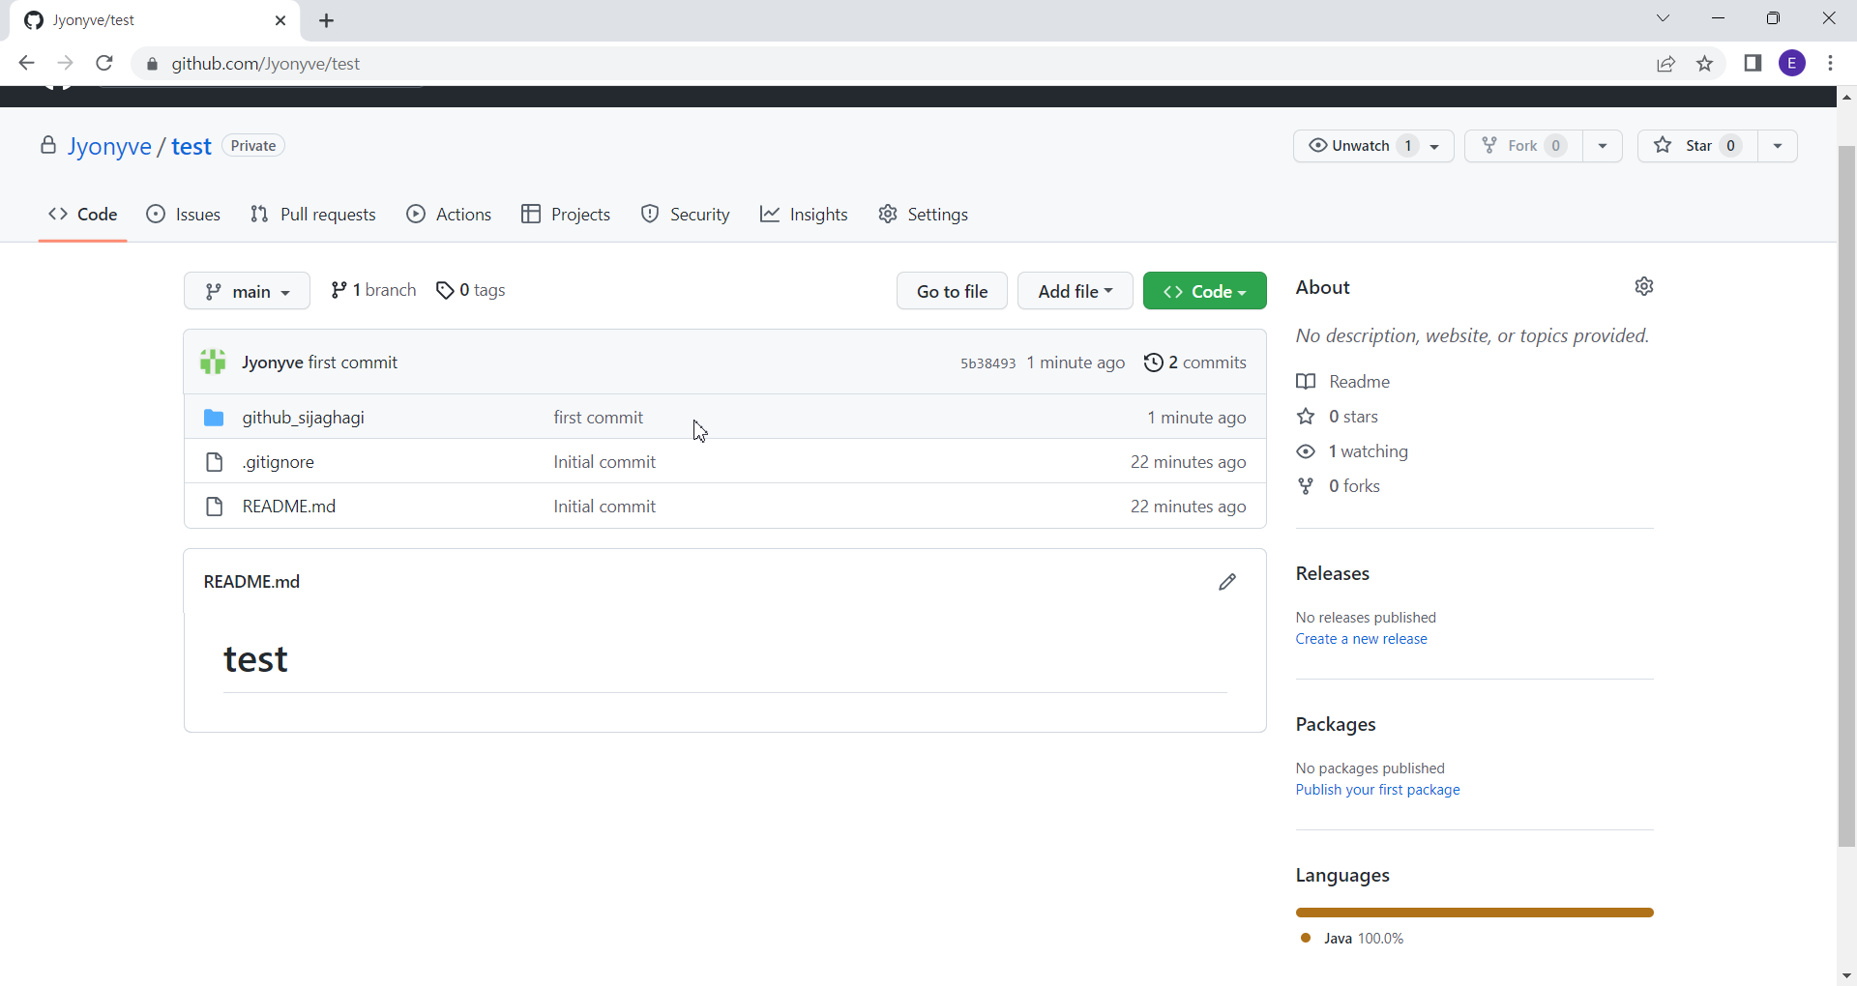The height and width of the screenshot is (986, 1857).
Task: Star the repository
Action: pos(1697,146)
